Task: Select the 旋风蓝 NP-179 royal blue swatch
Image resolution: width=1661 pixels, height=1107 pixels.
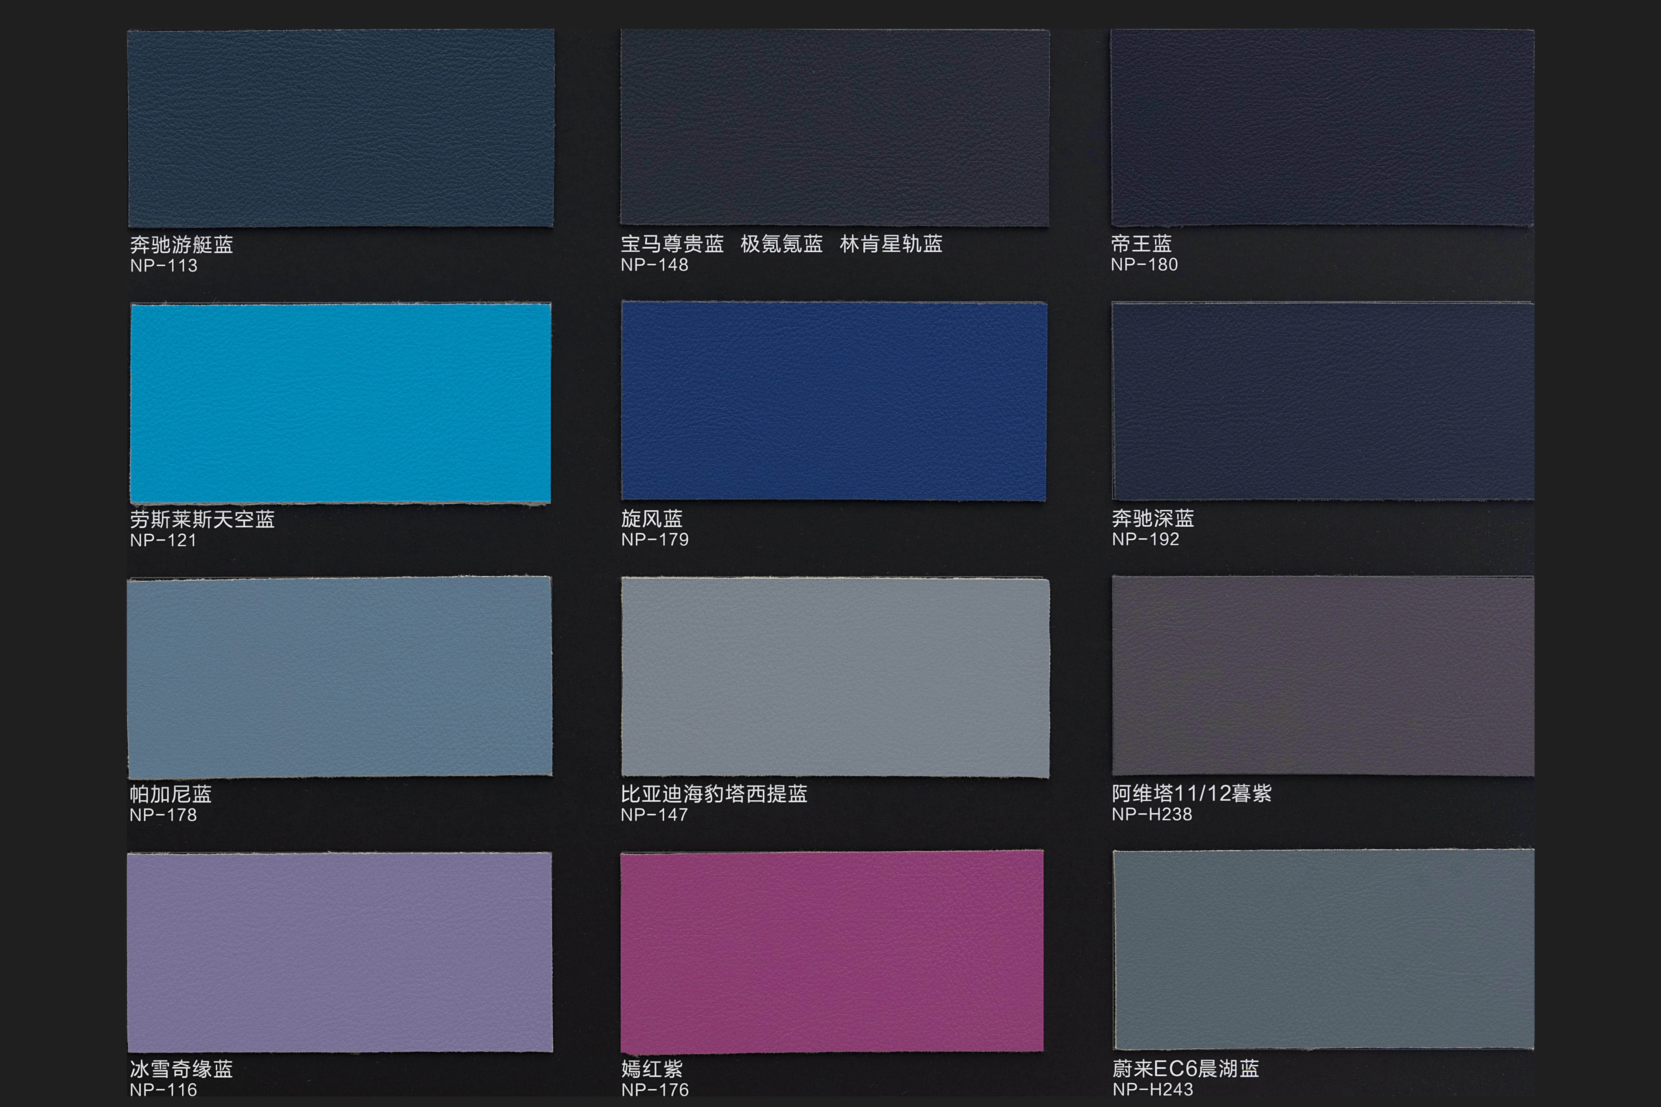Action: click(x=834, y=401)
